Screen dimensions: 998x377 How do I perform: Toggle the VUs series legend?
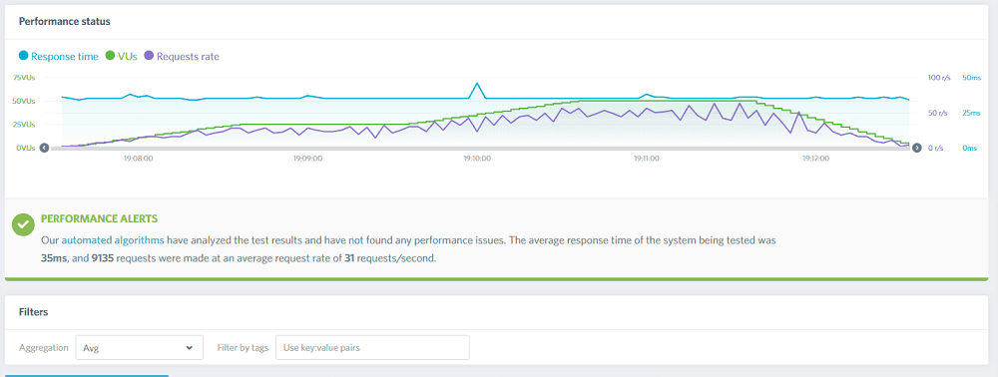point(121,57)
